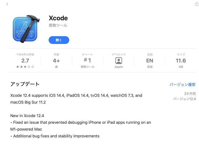199x145 pixels.
Task: Select the バージョン12.4 version label
Action: (185, 99)
